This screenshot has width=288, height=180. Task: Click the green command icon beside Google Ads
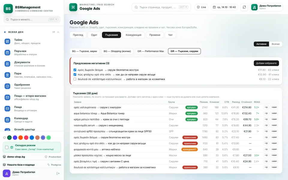click(73, 7)
